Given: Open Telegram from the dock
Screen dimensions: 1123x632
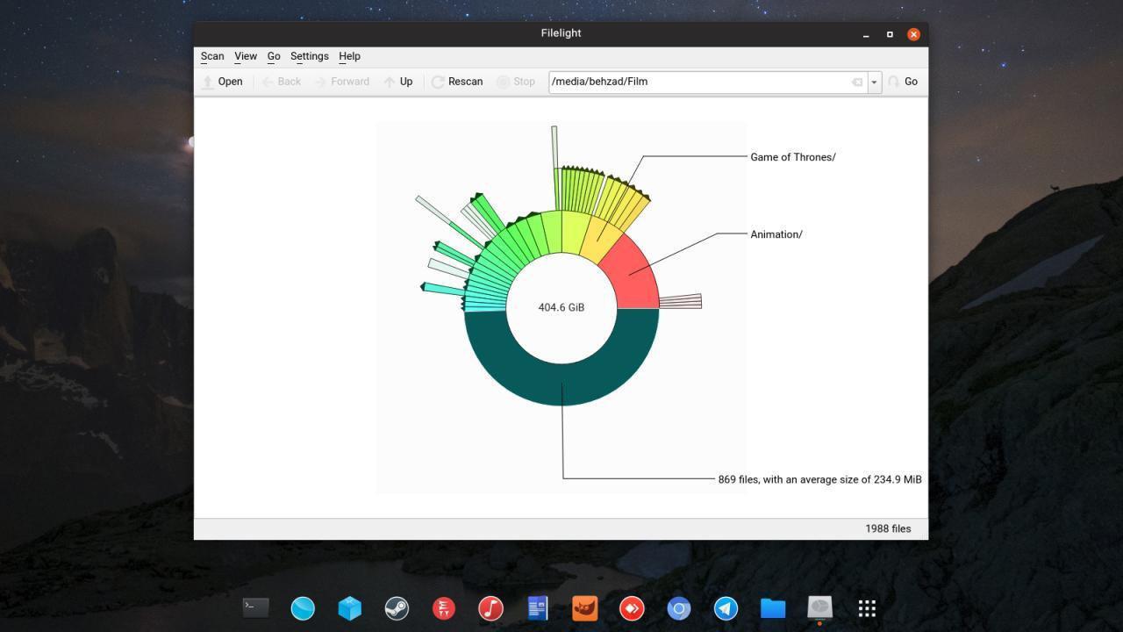Looking at the screenshot, I should point(726,607).
